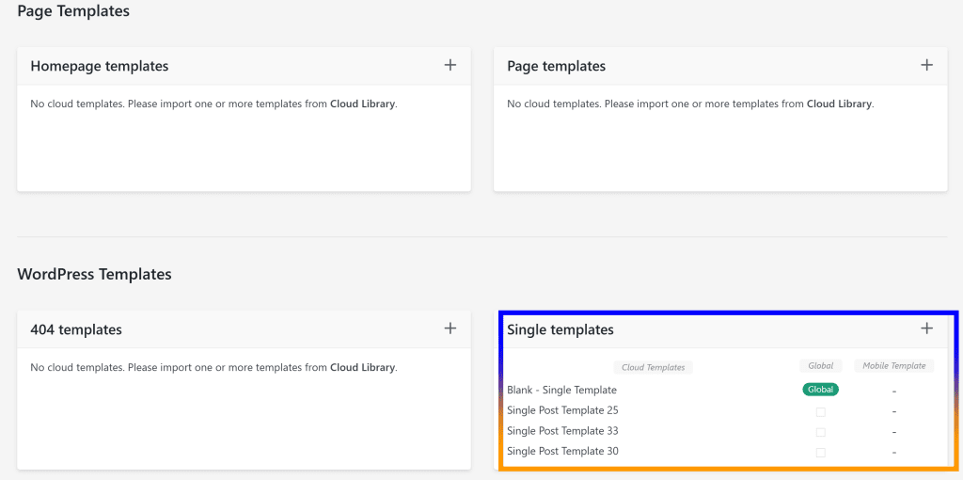
Task: Choose Single Post Template 33
Action: 562,431
